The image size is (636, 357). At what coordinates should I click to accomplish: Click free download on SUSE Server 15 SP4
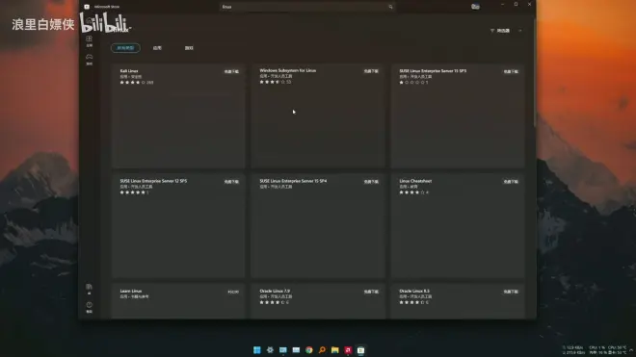click(x=371, y=182)
